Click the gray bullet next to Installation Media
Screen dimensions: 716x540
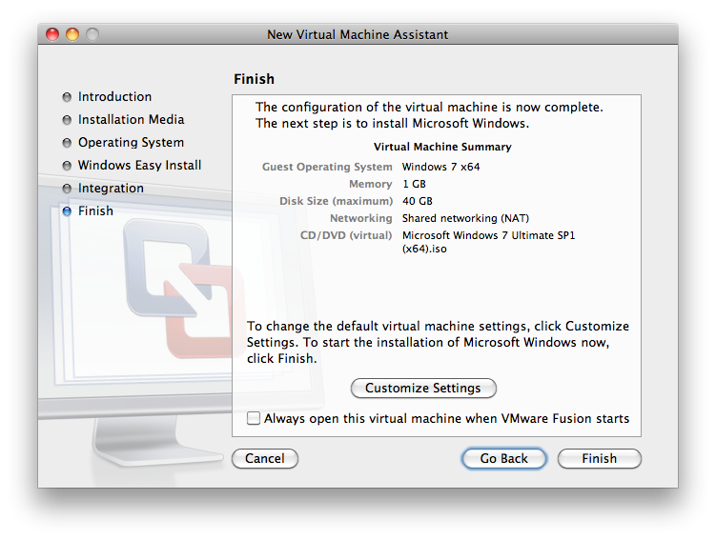67,120
